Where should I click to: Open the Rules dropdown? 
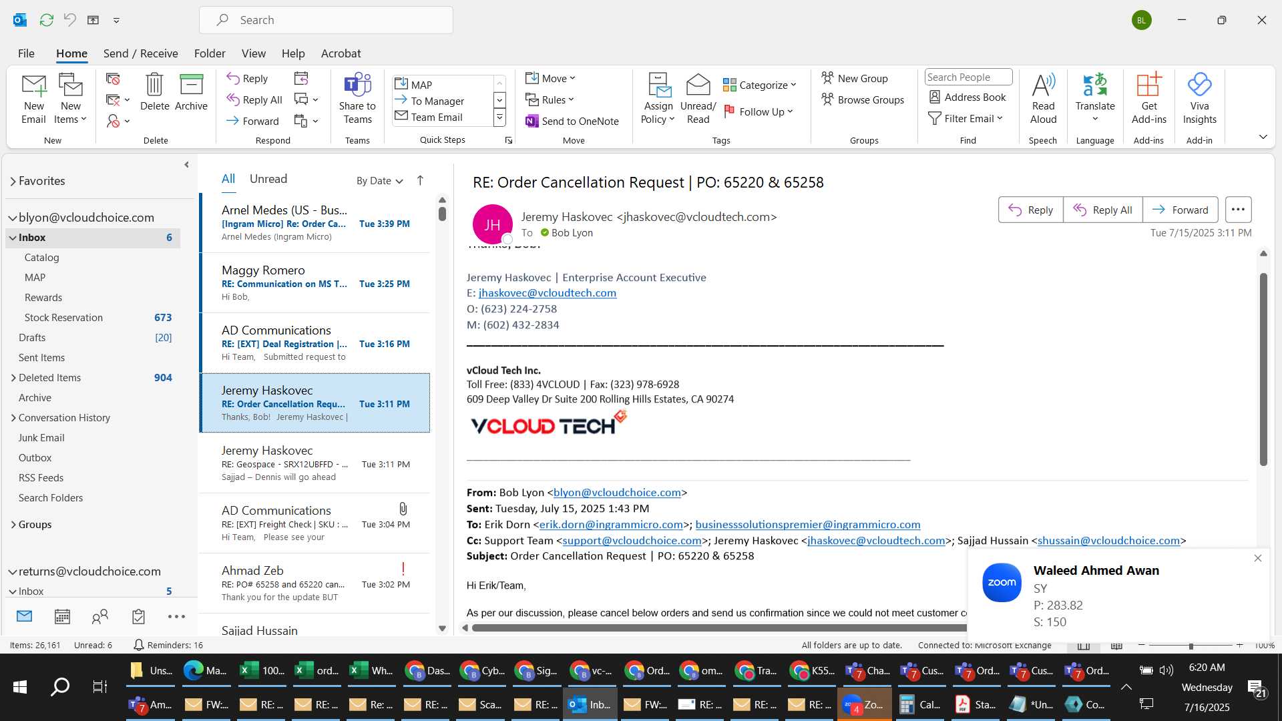pos(550,99)
